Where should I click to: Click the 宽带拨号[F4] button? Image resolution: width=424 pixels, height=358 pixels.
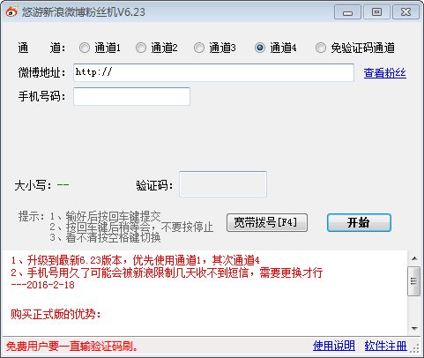coord(267,222)
